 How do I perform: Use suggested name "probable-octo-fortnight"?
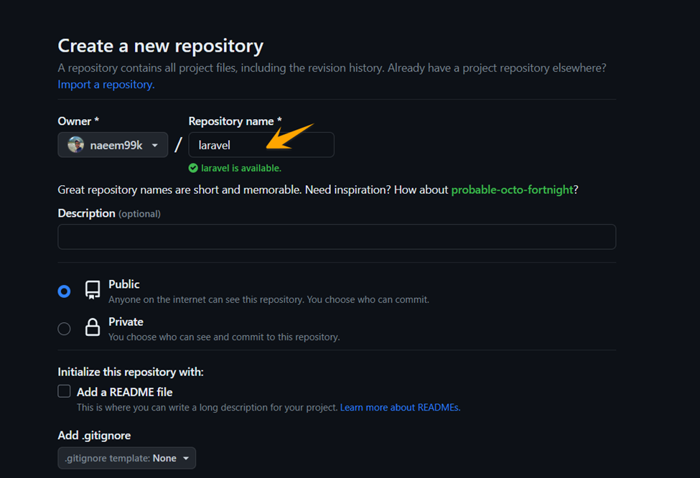coord(512,189)
